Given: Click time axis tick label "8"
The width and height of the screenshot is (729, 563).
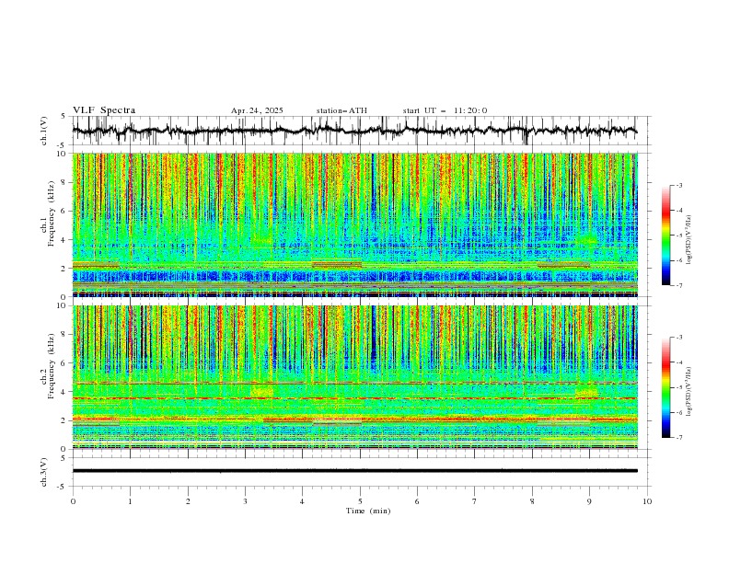Looking at the screenshot, I should pos(532,501).
